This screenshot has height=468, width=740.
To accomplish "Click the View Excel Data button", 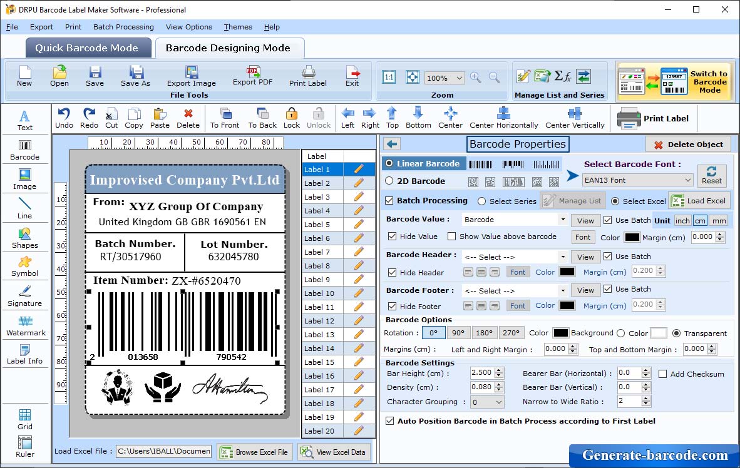I will coord(334,452).
